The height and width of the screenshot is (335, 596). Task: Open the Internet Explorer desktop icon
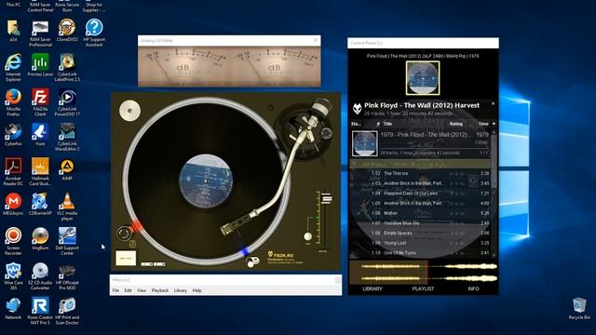pyautogui.click(x=13, y=68)
